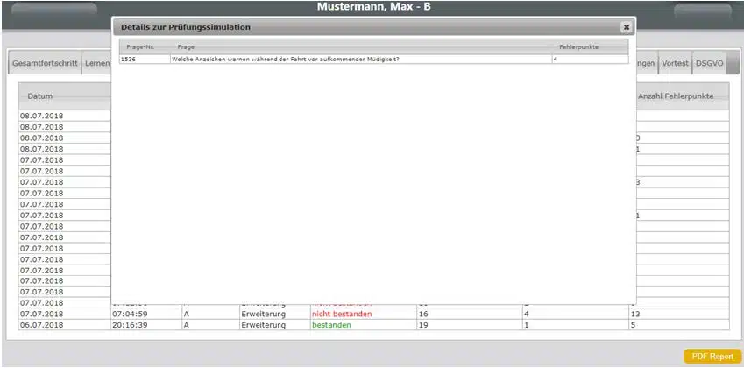Select the DSGVO tab
The image size is (744, 368).
click(709, 63)
